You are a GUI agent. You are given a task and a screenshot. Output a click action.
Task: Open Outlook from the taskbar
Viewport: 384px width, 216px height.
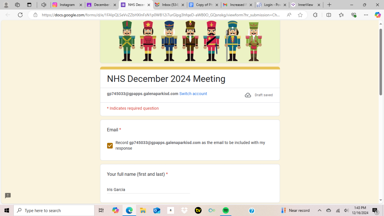157,211
